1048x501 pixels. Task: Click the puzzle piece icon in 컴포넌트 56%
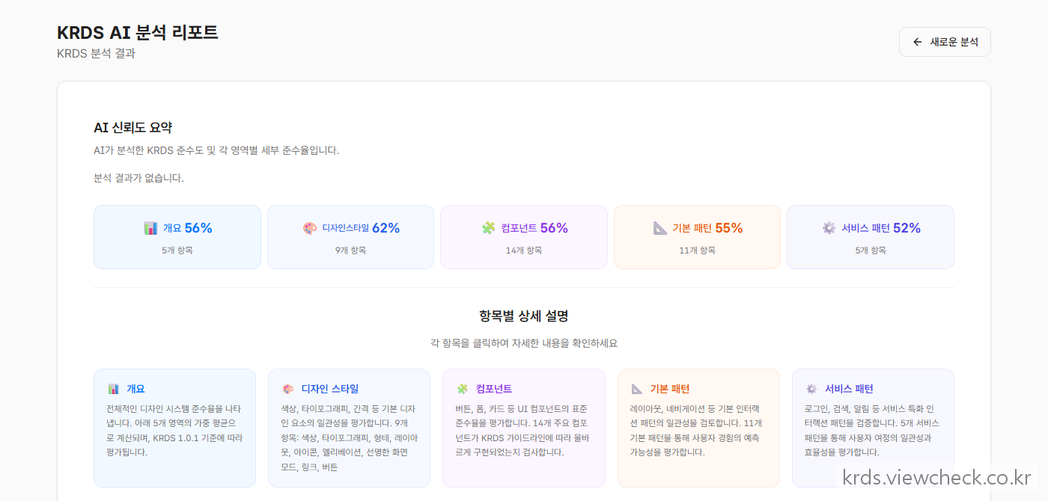pyautogui.click(x=488, y=228)
